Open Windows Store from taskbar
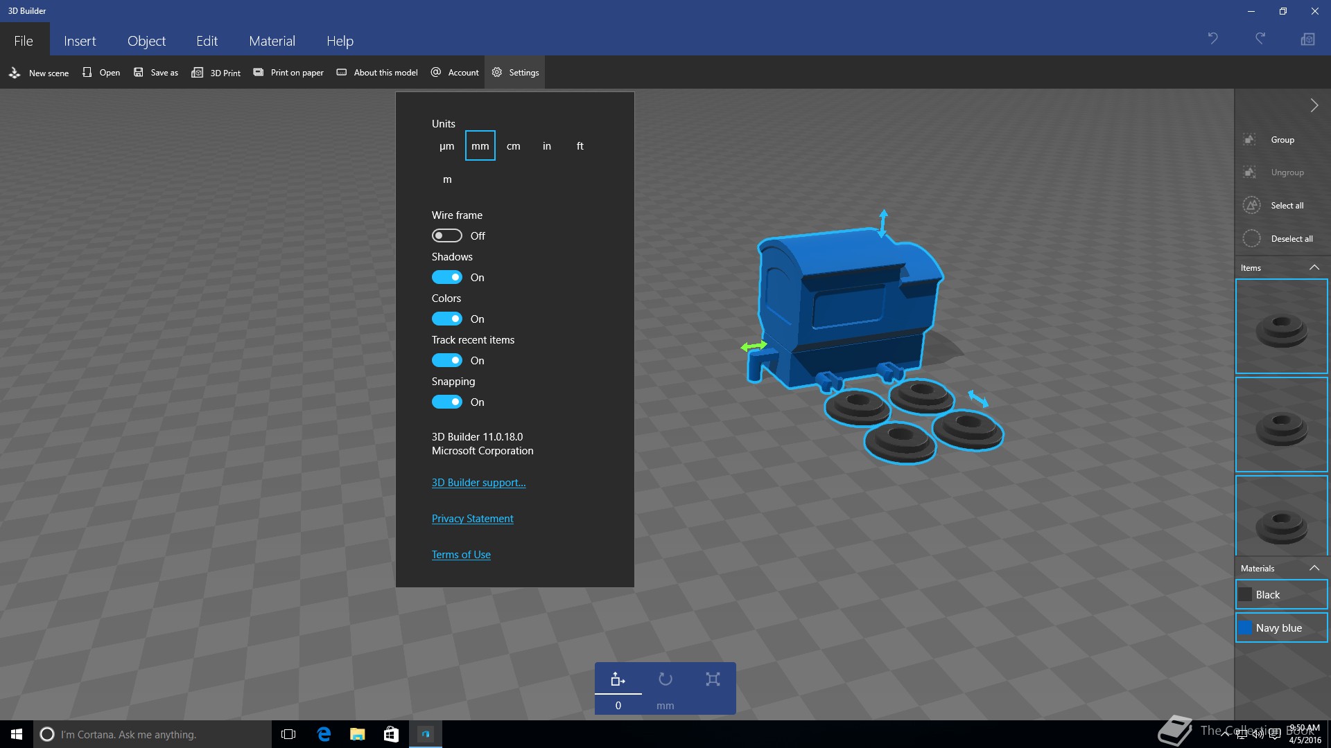The image size is (1331, 748). 391,734
